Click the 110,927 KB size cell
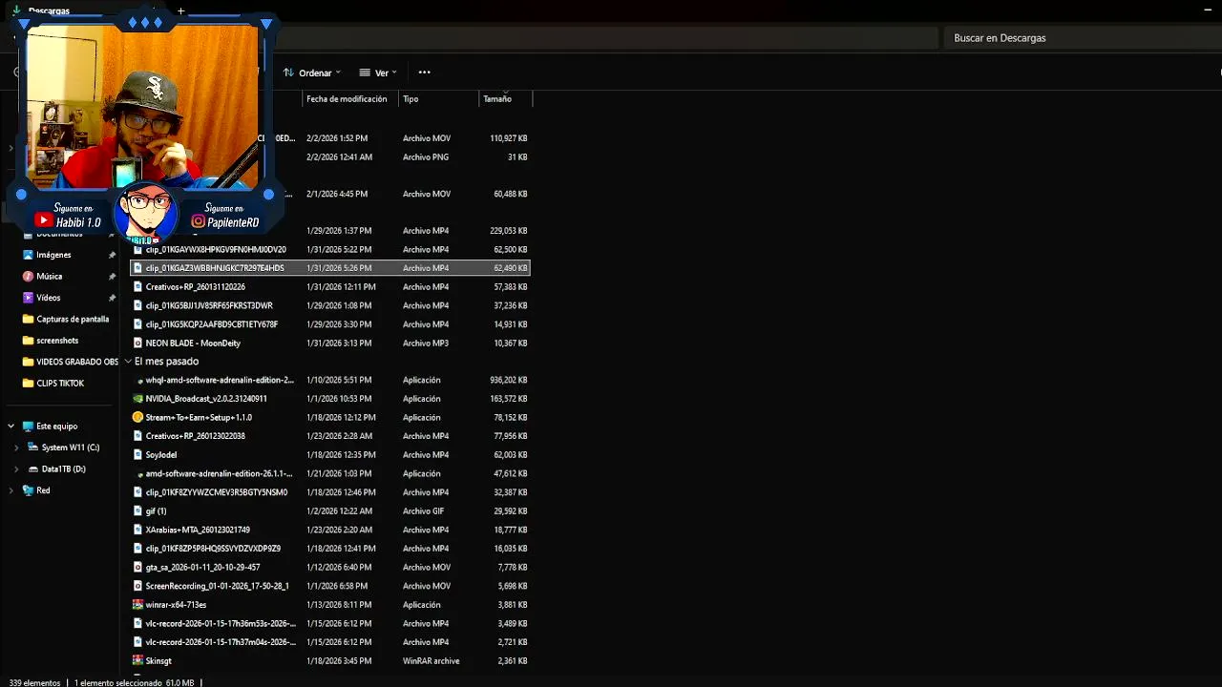This screenshot has width=1222, height=687. 509,138
